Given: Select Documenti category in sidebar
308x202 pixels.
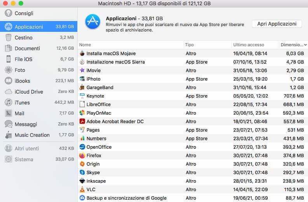Looking at the screenshot, I should tap(39, 48).
